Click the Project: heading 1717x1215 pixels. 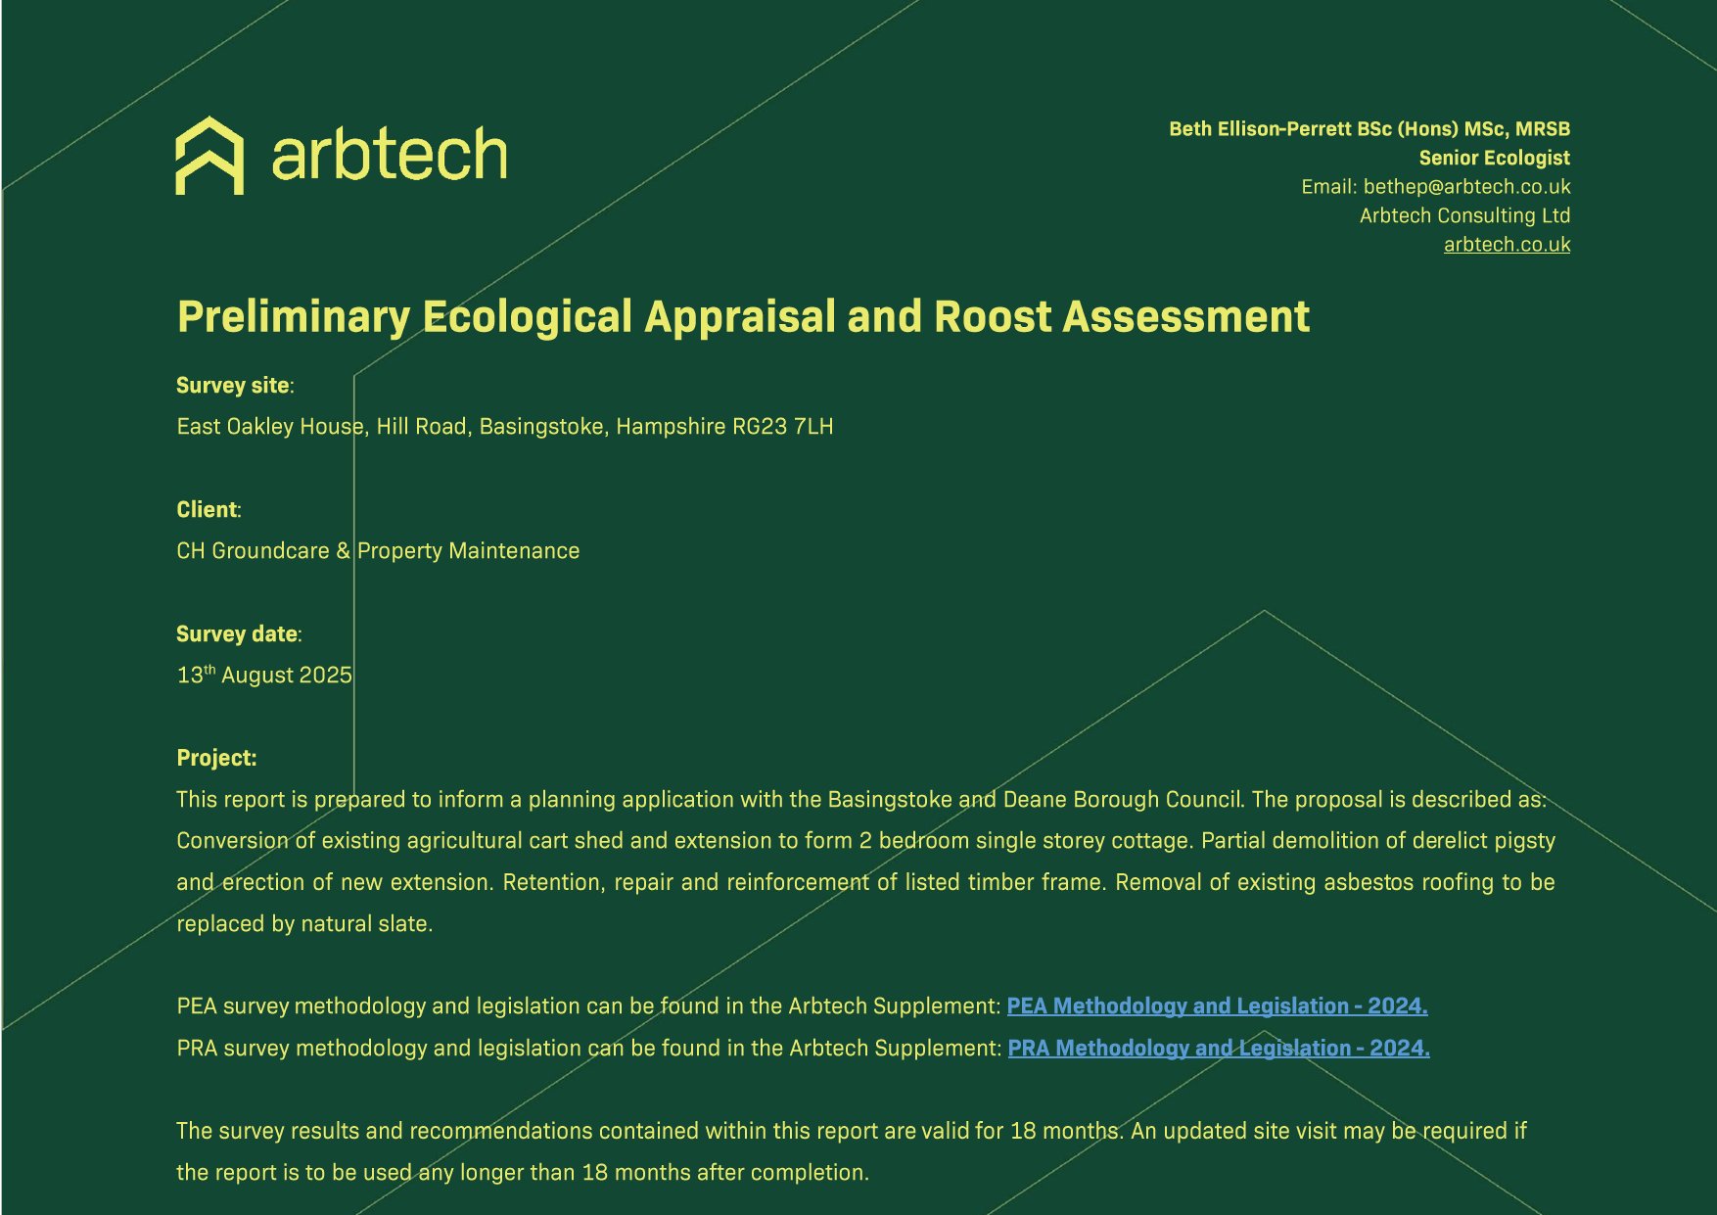click(x=216, y=758)
